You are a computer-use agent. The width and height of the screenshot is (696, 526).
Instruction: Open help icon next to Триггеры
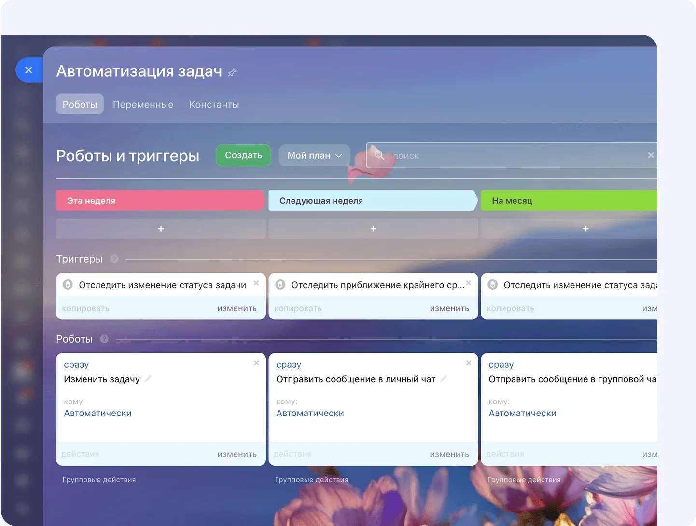pyautogui.click(x=114, y=259)
